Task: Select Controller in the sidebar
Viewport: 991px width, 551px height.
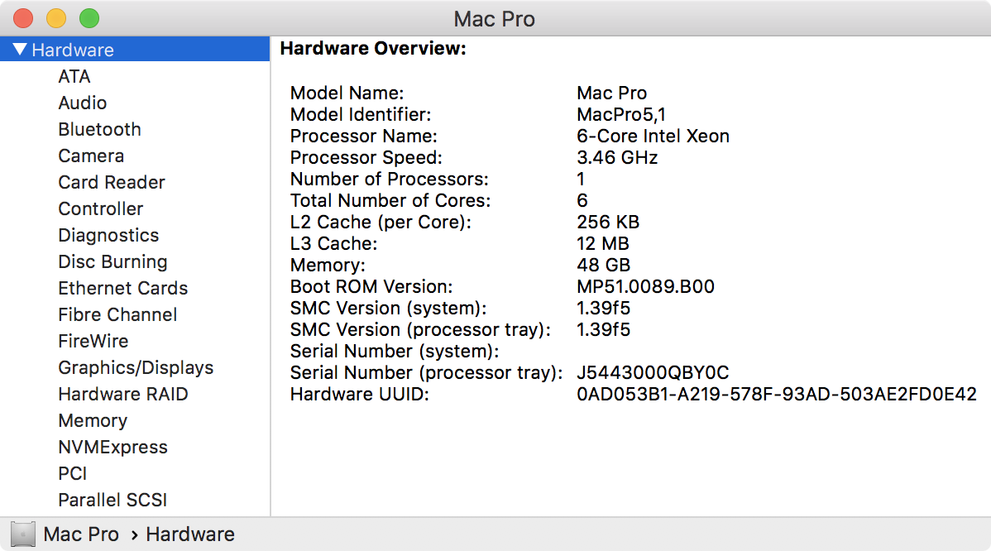Action: click(x=101, y=209)
